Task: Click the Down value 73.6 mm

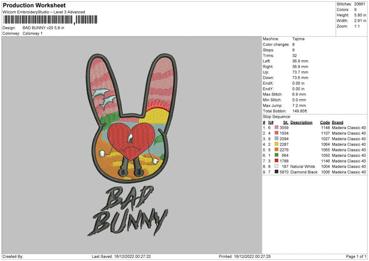Action: [x=300, y=78]
